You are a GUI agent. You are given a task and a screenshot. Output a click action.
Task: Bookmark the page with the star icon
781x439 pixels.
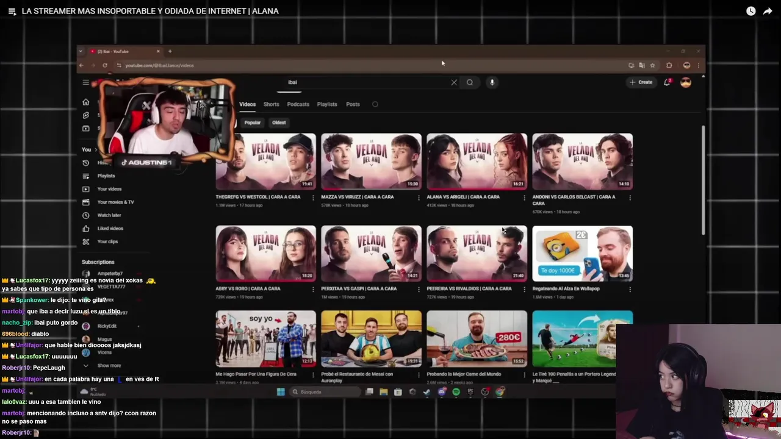[652, 65]
